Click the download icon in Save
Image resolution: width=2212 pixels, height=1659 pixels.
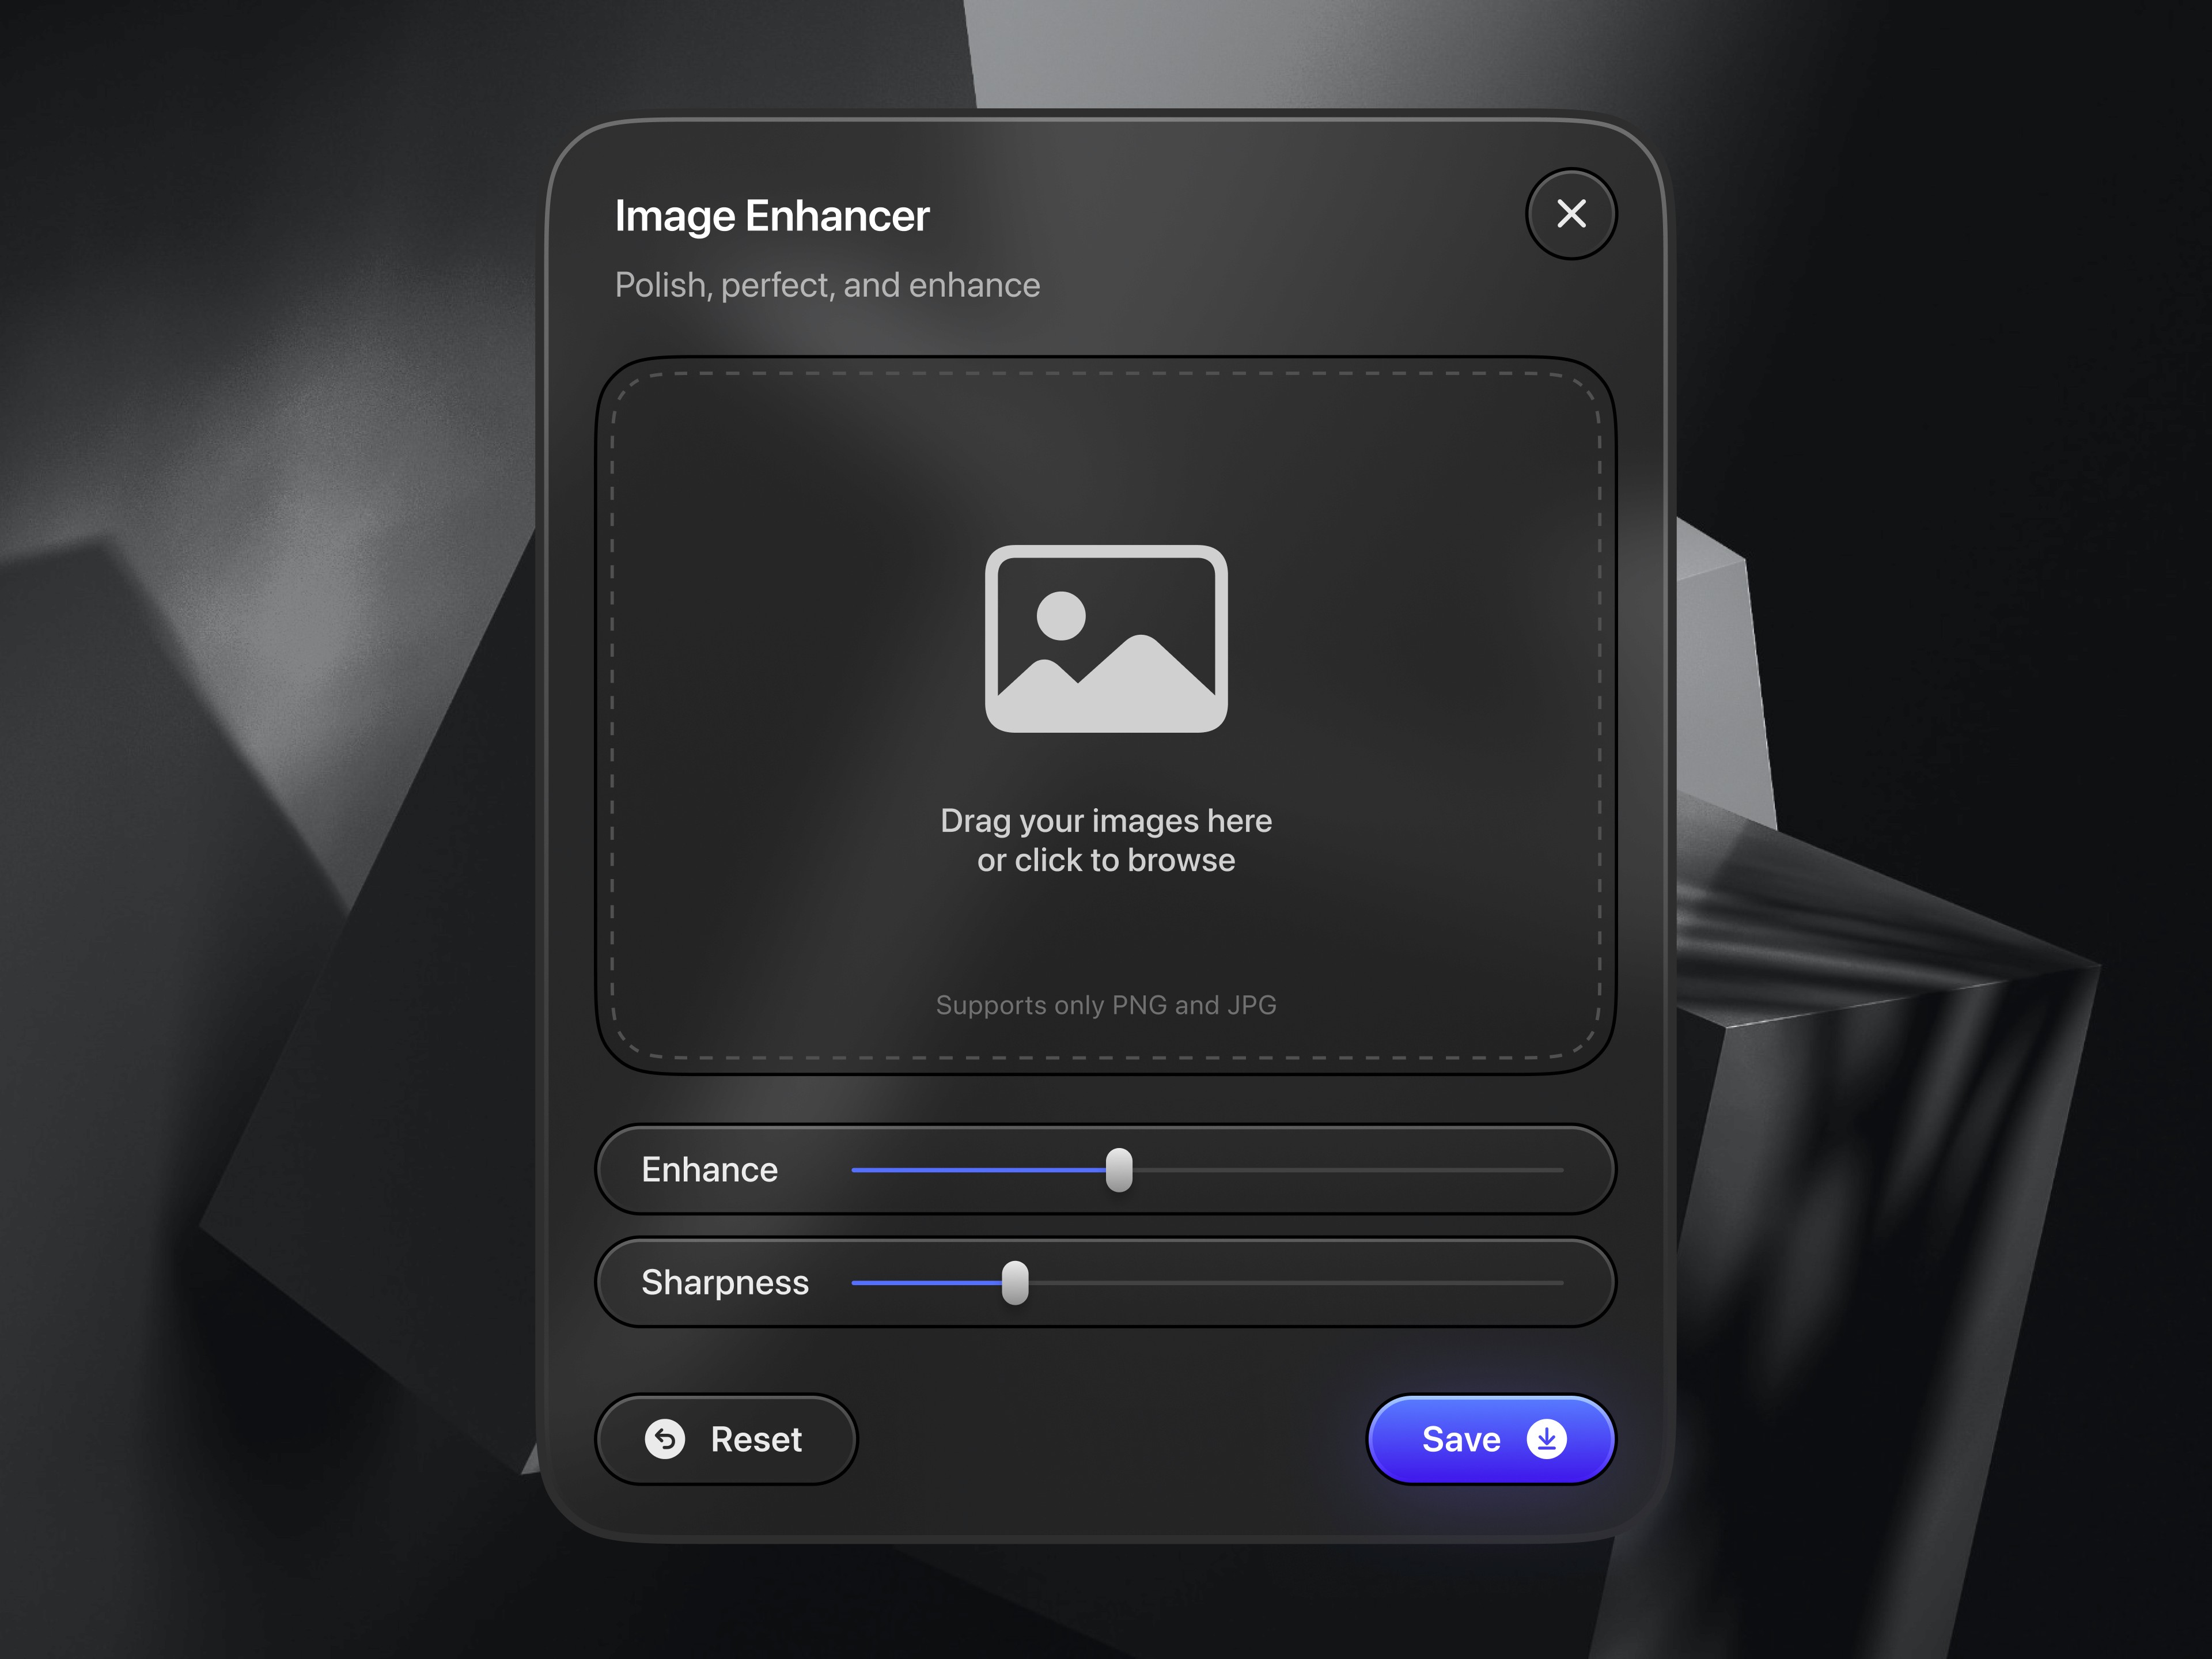1546,1439
